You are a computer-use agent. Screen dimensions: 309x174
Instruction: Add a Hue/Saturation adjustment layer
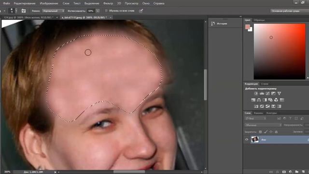point(253,100)
